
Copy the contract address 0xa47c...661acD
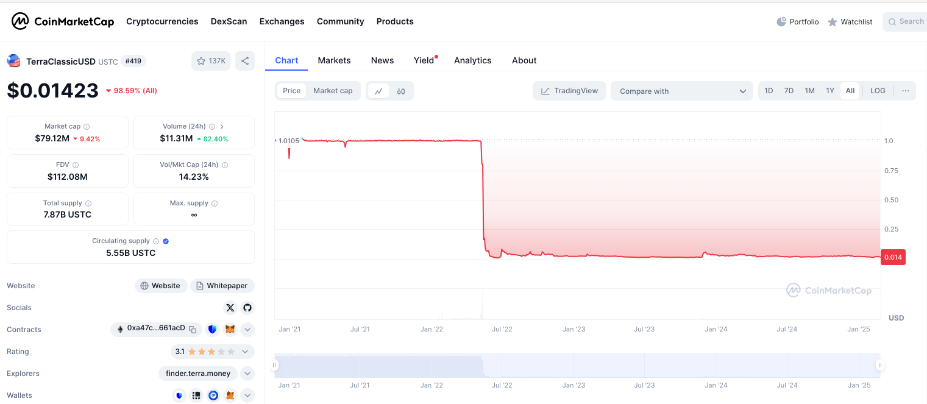(x=193, y=330)
